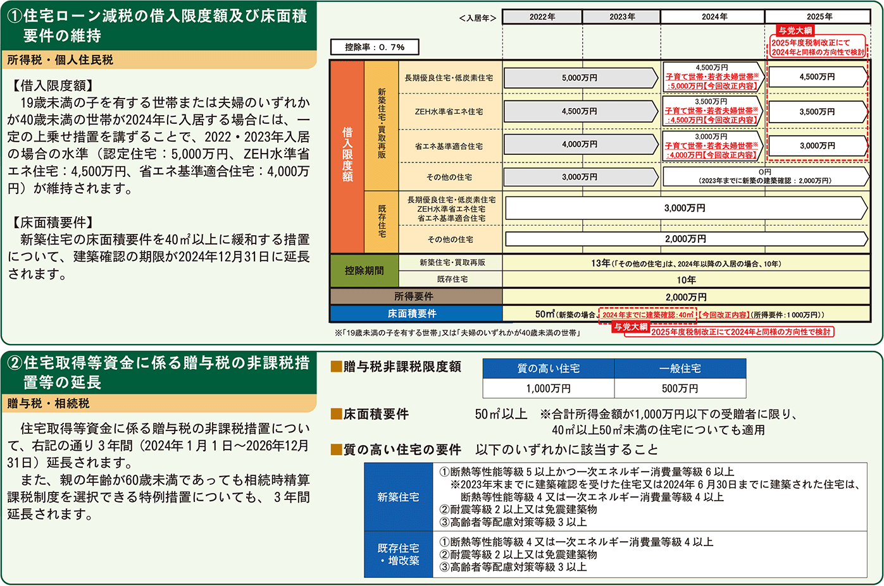
Task: Click the 500万円 table cell
Action: [x=680, y=388]
